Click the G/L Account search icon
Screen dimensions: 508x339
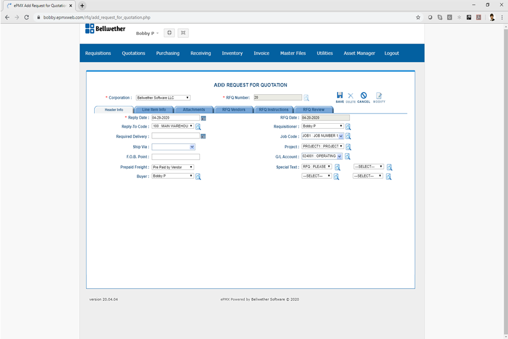click(x=348, y=157)
